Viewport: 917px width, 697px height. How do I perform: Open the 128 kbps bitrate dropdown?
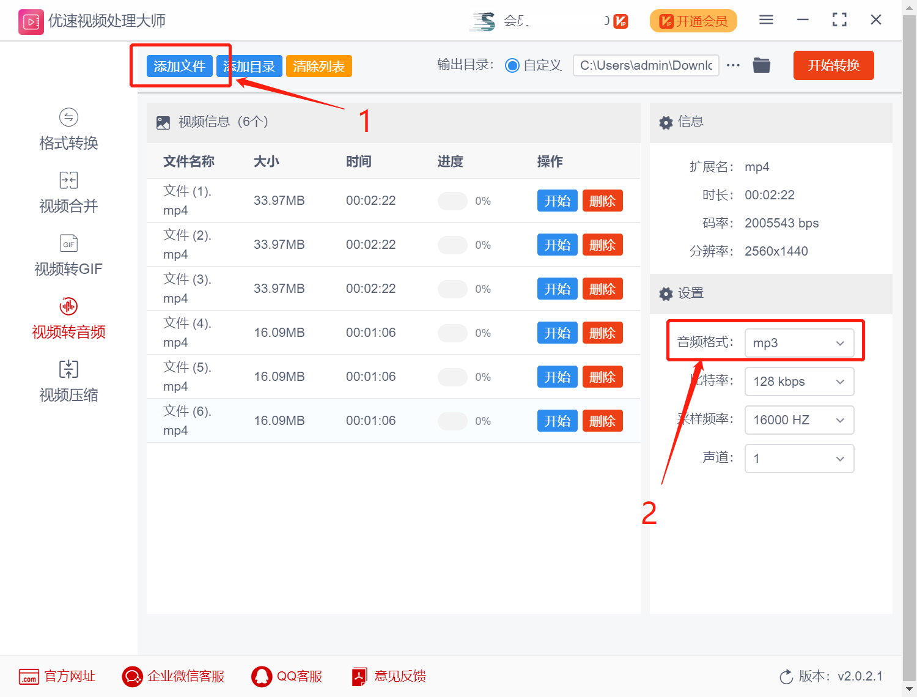[x=799, y=382]
